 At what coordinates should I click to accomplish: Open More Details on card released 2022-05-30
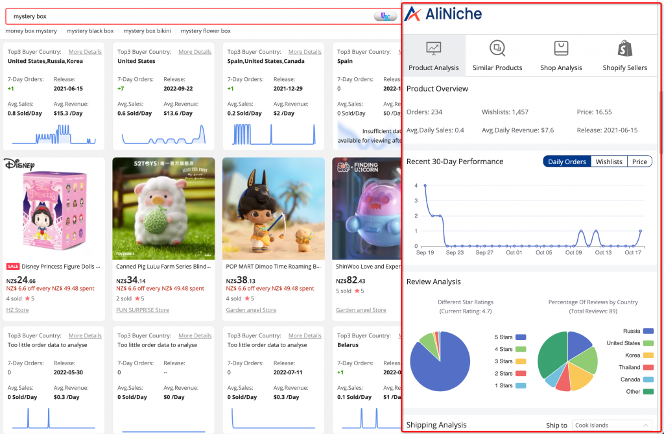[x=85, y=335]
